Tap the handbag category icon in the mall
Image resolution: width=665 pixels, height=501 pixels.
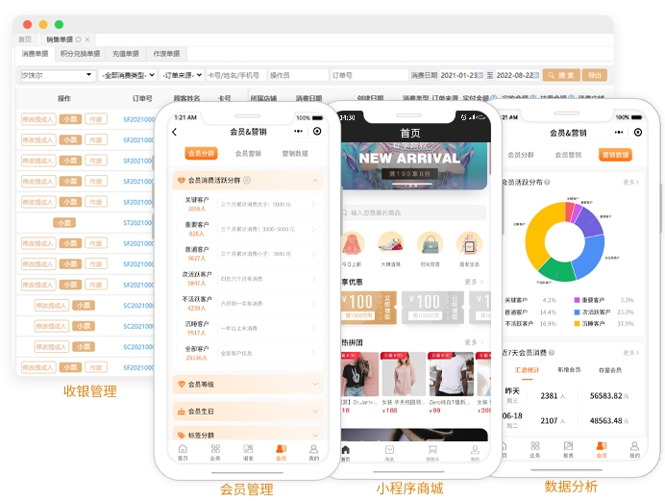click(430, 243)
